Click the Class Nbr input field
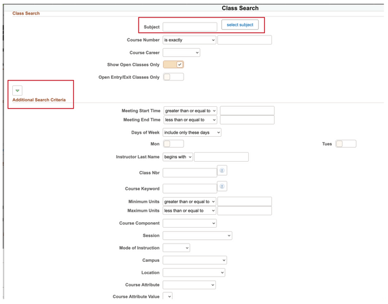The image size is (388, 304). tap(190, 173)
